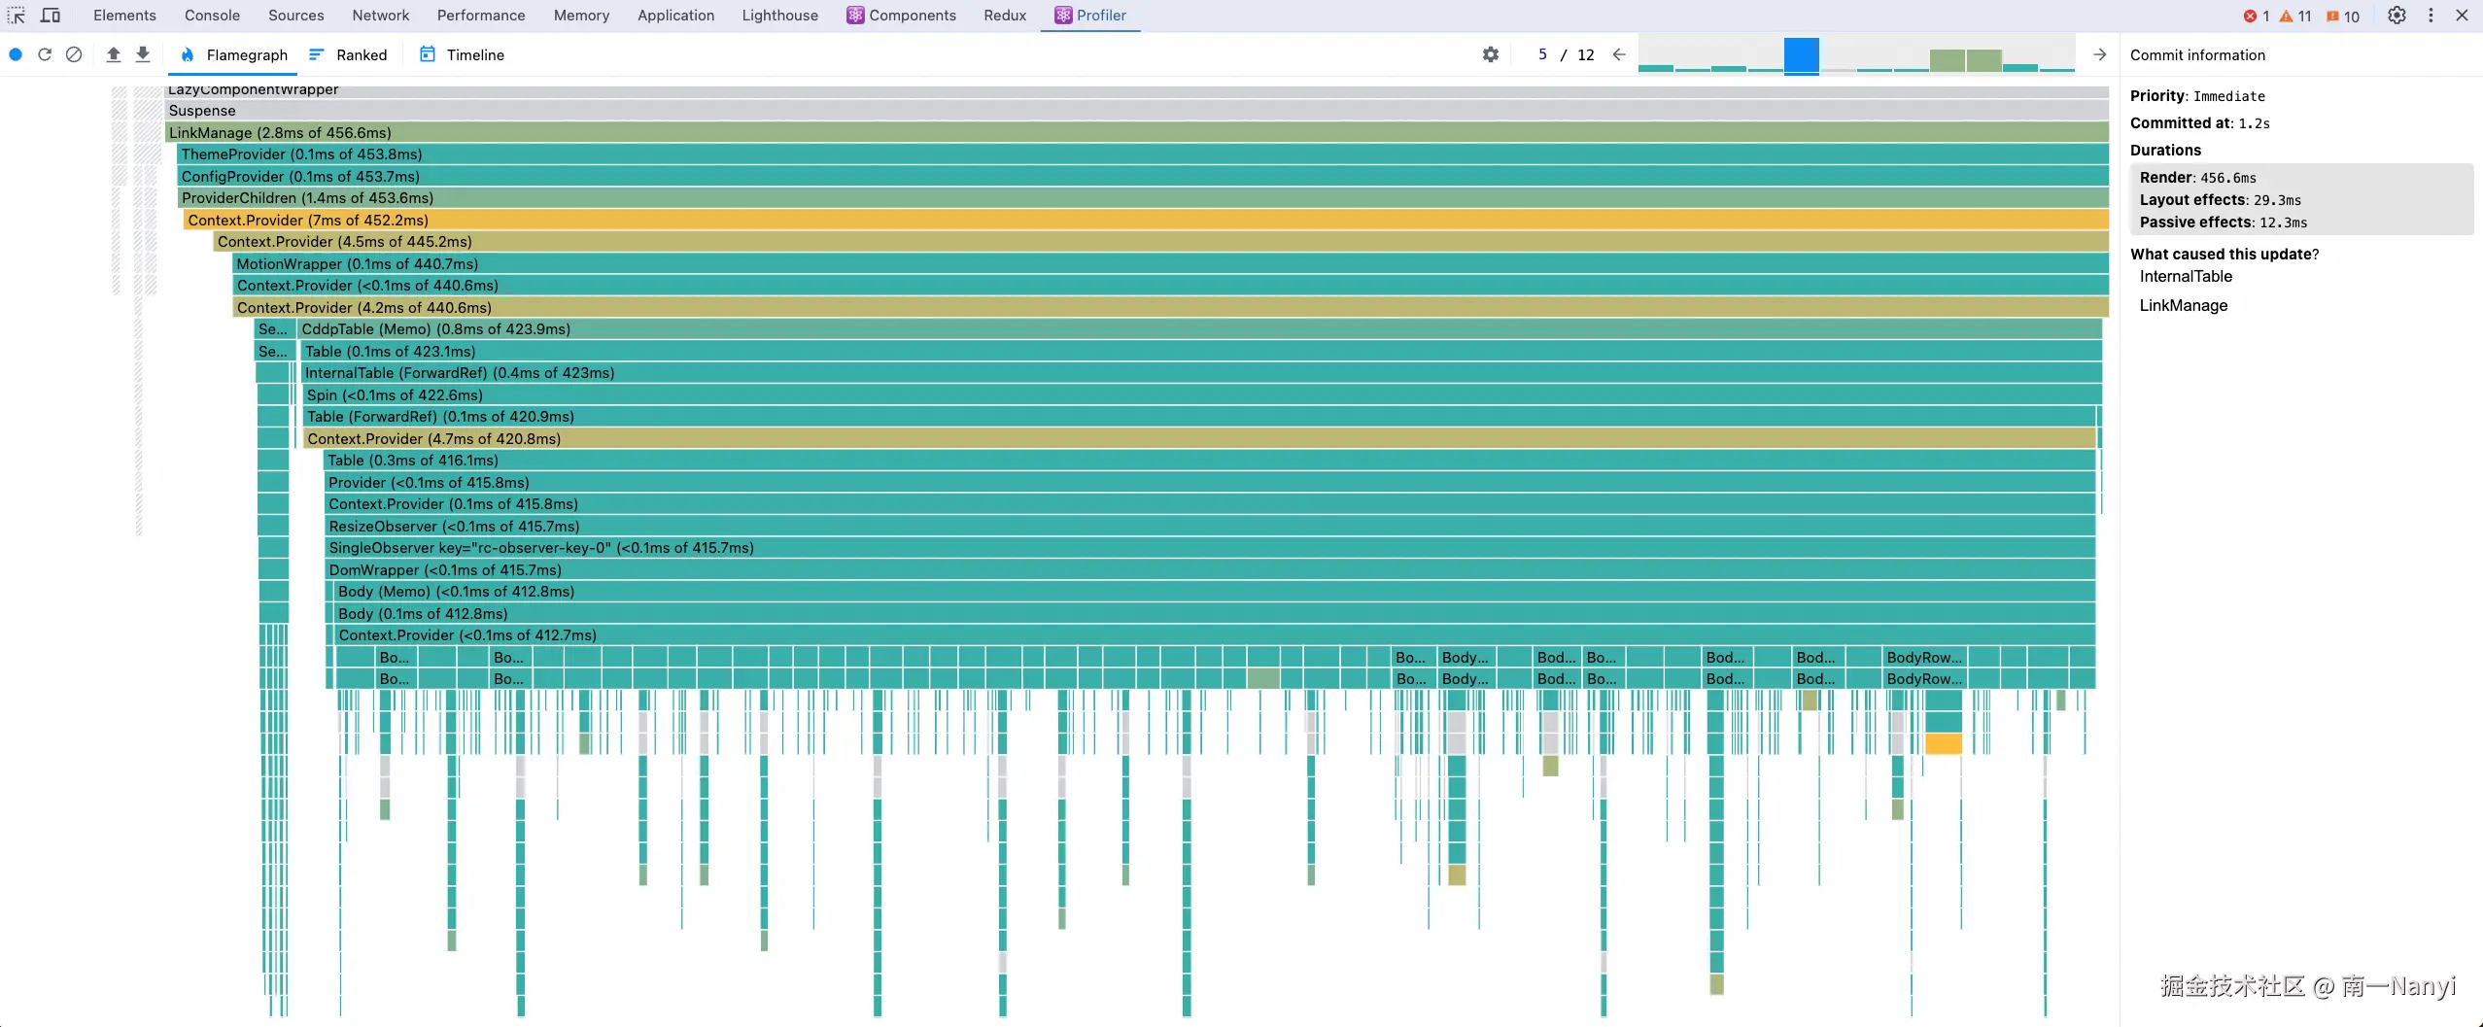Viewport: 2483px width, 1027px height.
Task: Select Table (ForwardRef) flamegraph bar
Action: point(1200,417)
